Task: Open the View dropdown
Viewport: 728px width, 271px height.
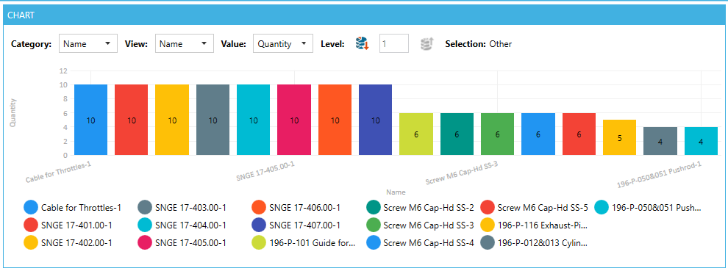Action: tap(185, 43)
